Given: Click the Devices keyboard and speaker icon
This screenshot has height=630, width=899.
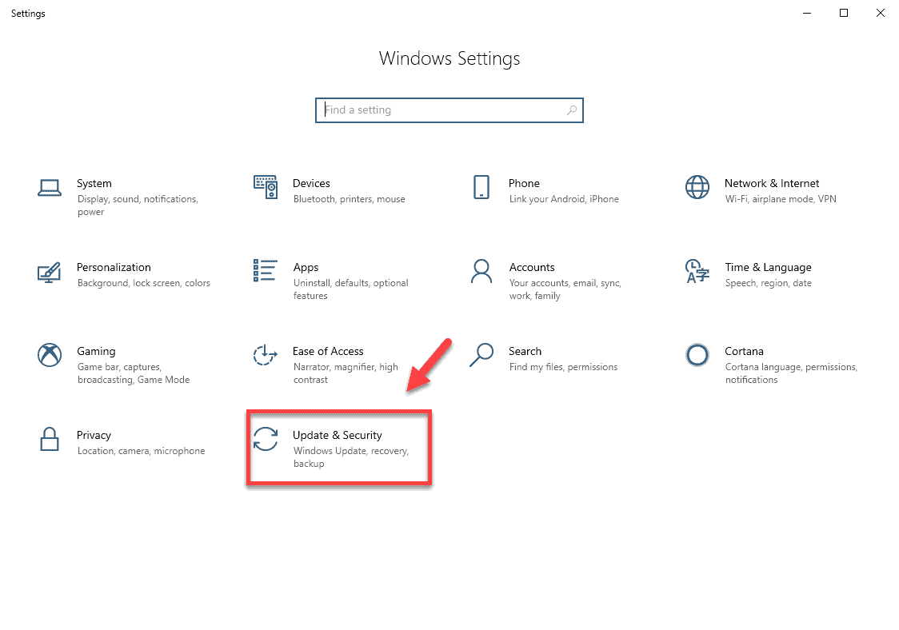Looking at the screenshot, I should (x=266, y=187).
